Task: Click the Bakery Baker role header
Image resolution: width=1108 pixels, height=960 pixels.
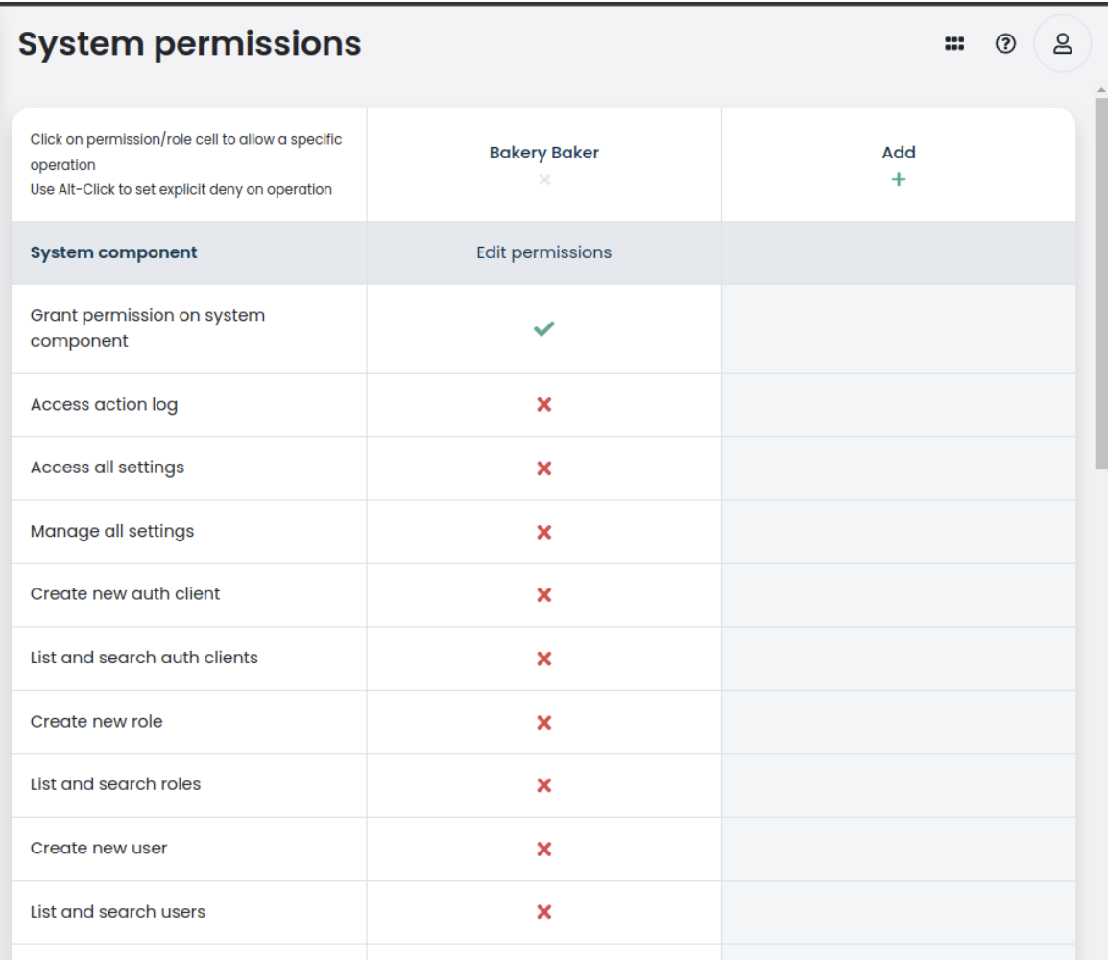Action: [544, 153]
